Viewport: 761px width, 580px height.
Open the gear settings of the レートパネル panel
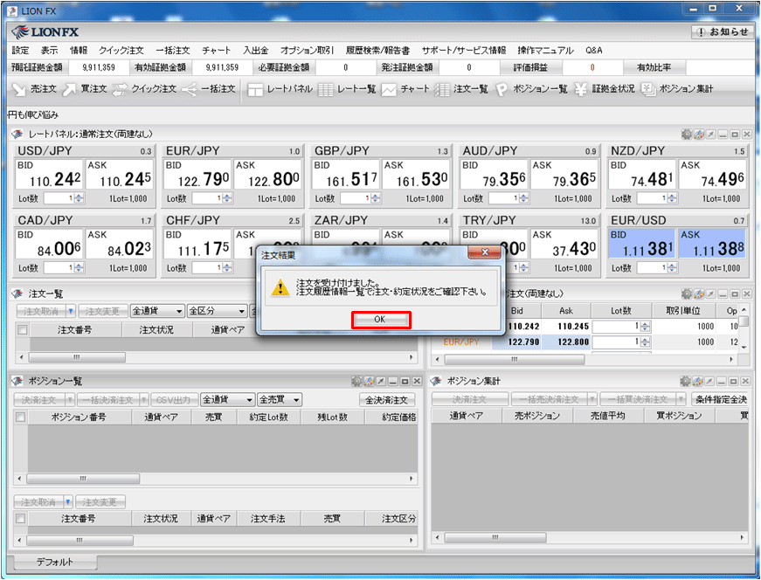(686, 135)
